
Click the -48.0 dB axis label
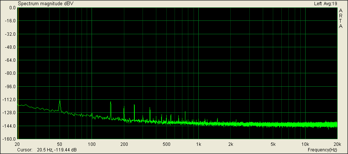pos(10,47)
